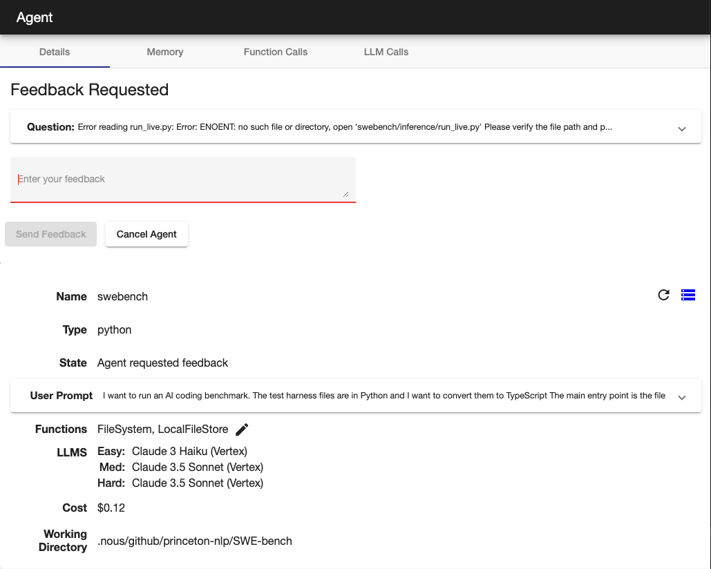This screenshot has width=711, height=569.
Task: Click the $0.12 cost value
Action: [111, 508]
